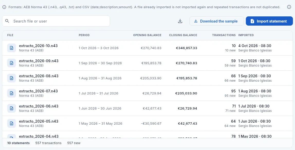Click the file icon for extracto_2026-09.n43
The height and width of the screenshot is (150, 295).
(12, 63)
